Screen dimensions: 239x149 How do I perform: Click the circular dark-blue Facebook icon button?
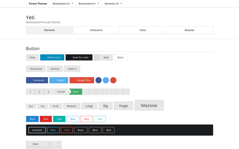[x=99, y=80]
